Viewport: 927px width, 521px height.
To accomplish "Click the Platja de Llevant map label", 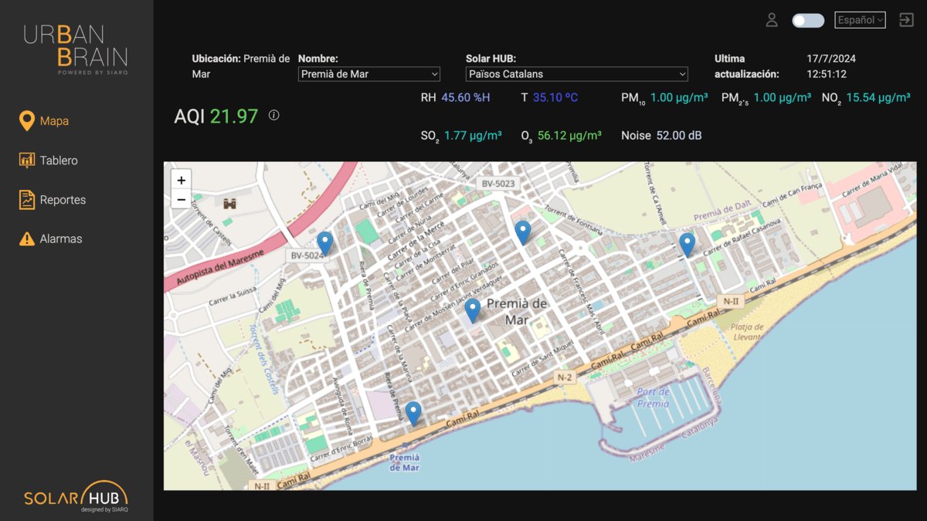I will 747,332.
